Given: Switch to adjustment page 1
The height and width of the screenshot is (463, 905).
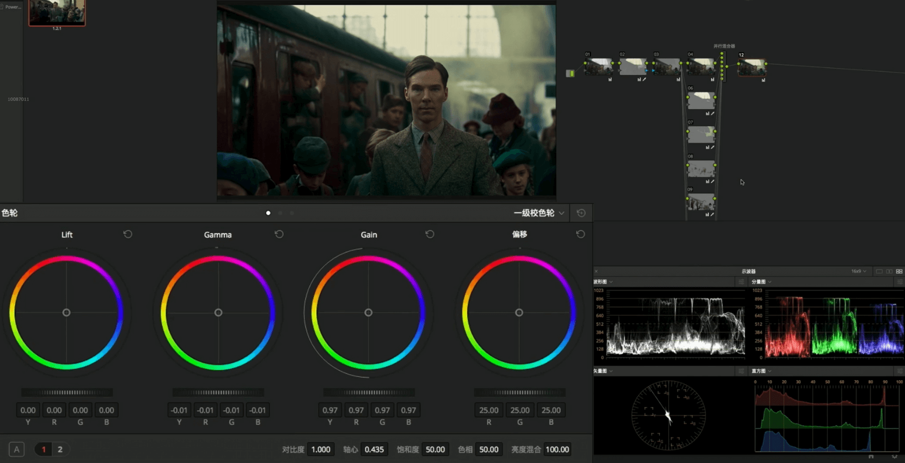Looking at the screenshot, I should coord(44,449).
